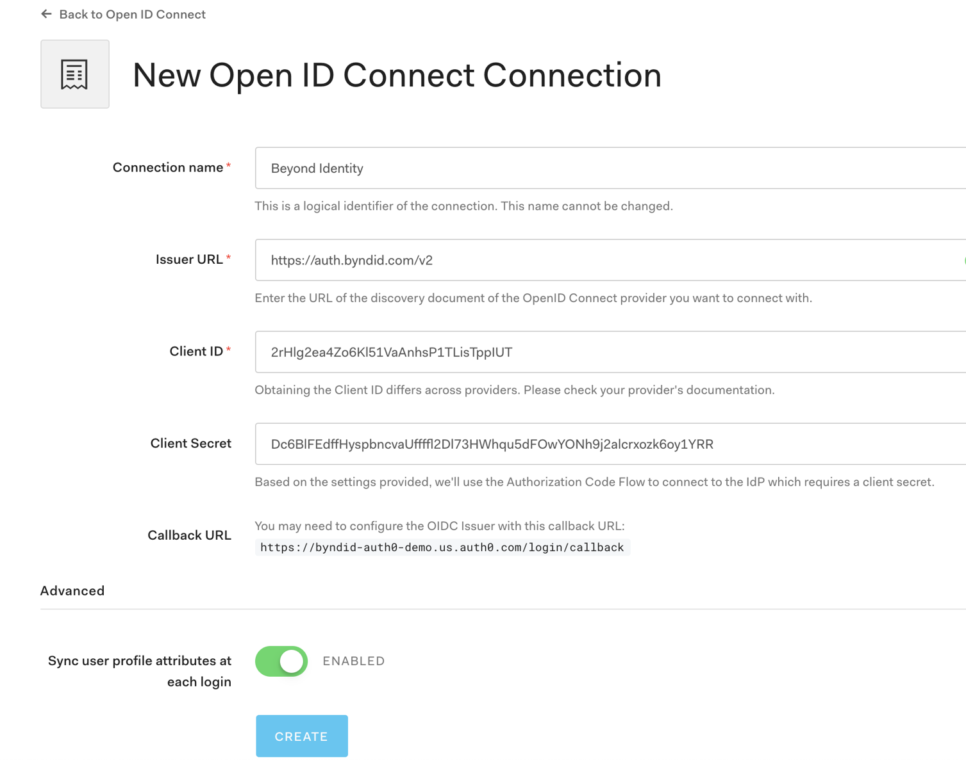Focus the Connection name field
The width and height of the screenshot is (966, 760).
click(x=609, y=168)
